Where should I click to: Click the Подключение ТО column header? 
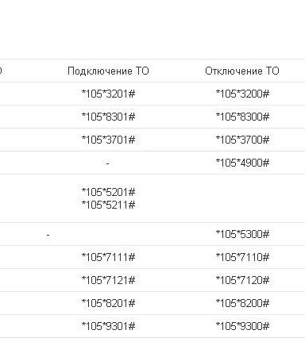[x=108, y=71]
